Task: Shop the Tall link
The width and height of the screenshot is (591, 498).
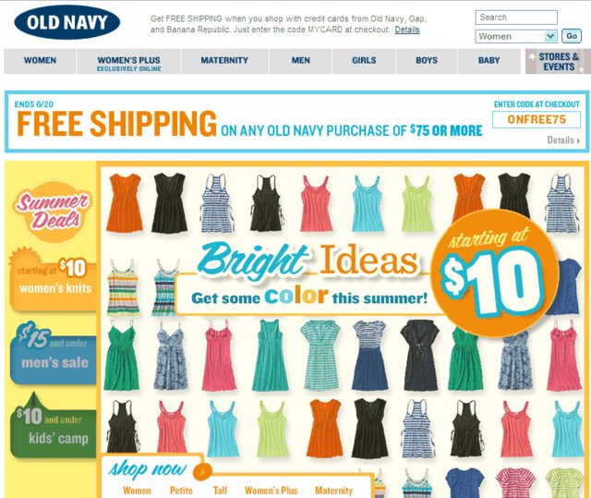Action: (x=220, y=491)
